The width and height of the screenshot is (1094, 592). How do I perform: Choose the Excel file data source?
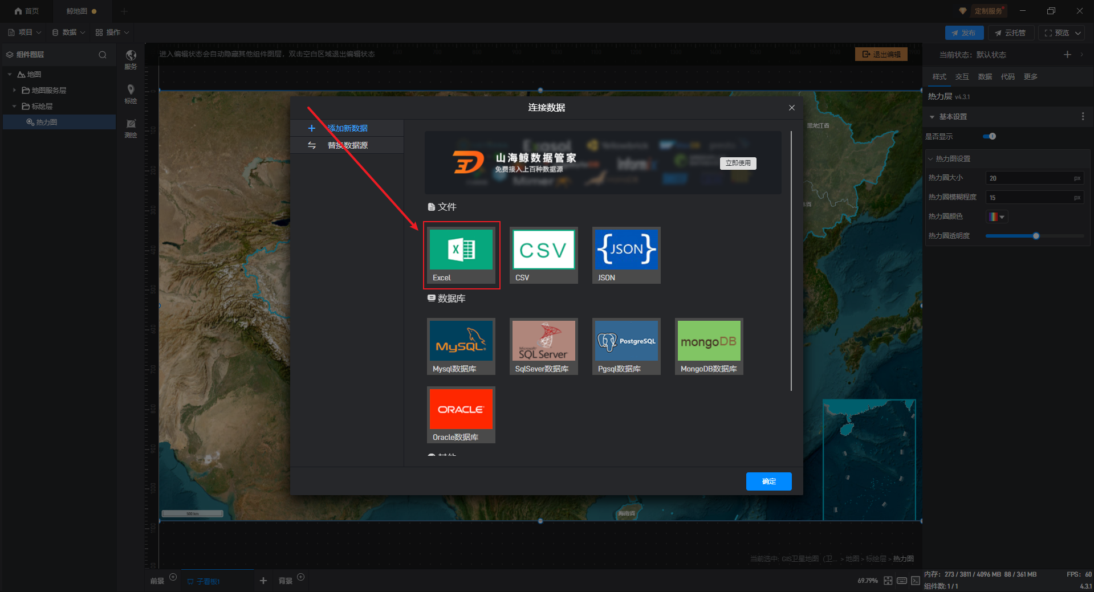click(461, 255)
